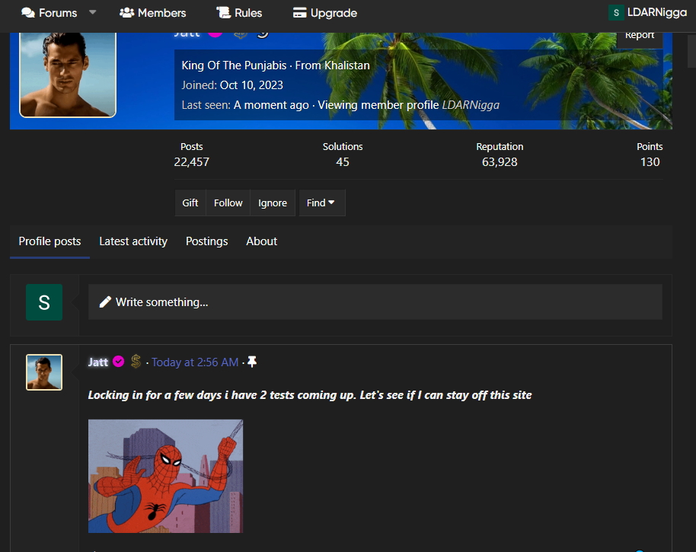Click the Forums chat bubbles icon

[x=28, y=13]
